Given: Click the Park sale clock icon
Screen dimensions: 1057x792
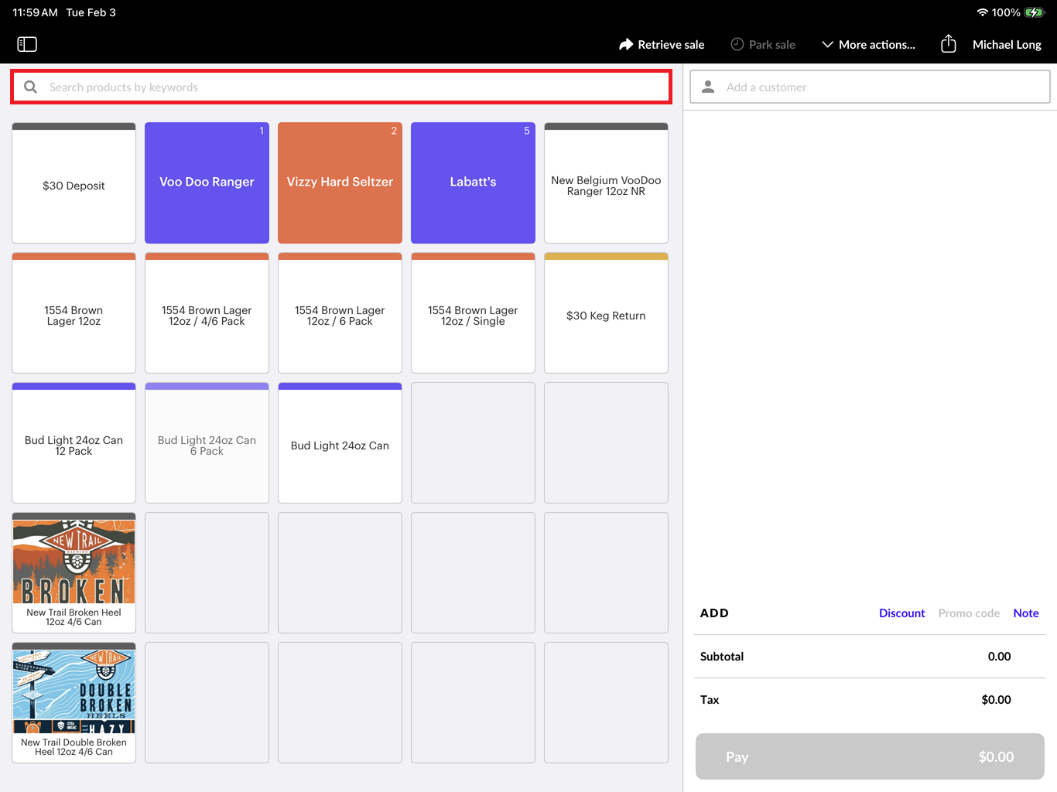Looking at the screenshot, I should click(x=737, y=44).
